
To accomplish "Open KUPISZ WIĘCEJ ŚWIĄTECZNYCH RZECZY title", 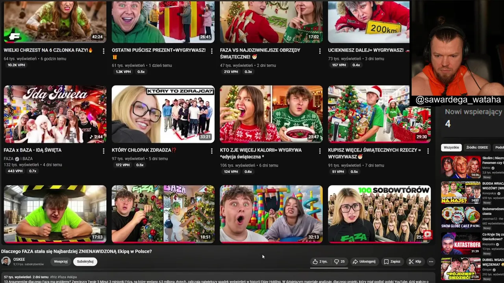I will 374,153.
